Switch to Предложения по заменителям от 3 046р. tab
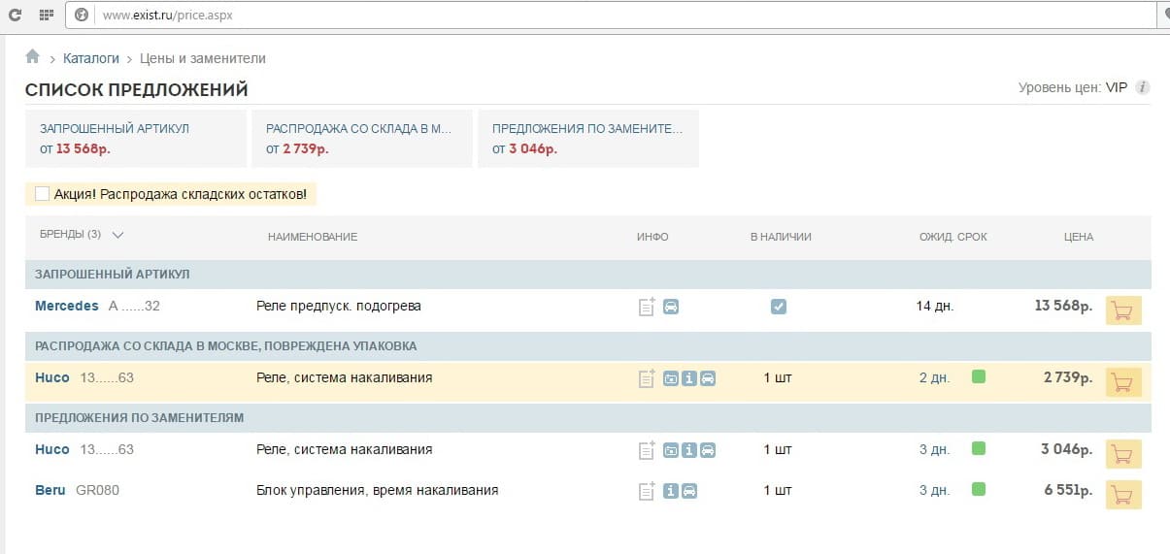 click(x=588, y=138)
